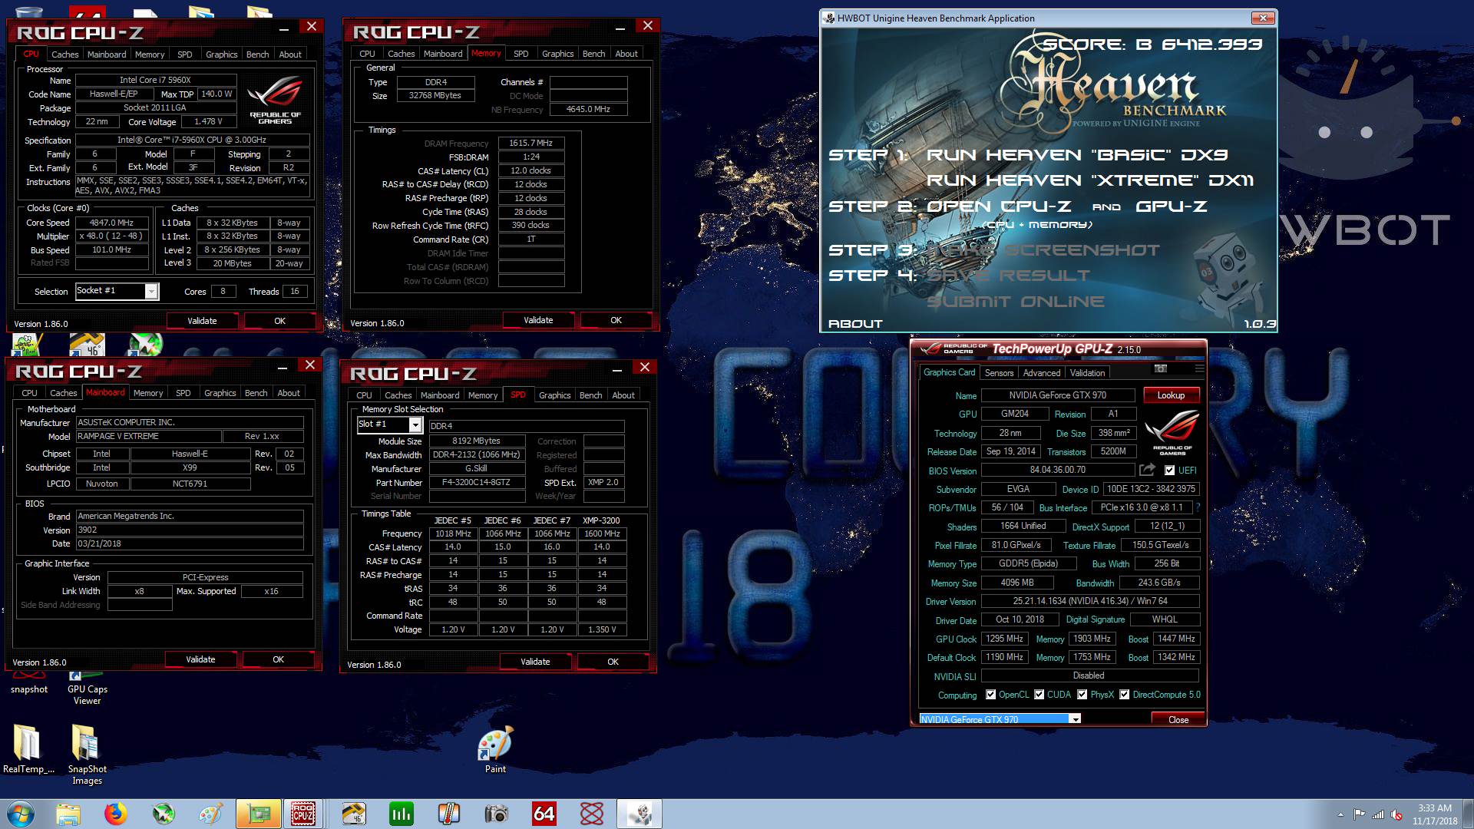This screenshot has height=829, width=1474.
Task: Select Caches tab in the CPU-Z window showing CPU
Action: (64, 54)
